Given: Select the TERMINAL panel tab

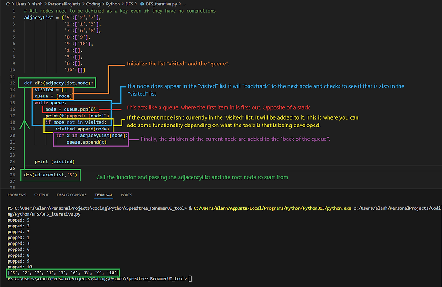Looking at the screenshot, I should point(103,195).
